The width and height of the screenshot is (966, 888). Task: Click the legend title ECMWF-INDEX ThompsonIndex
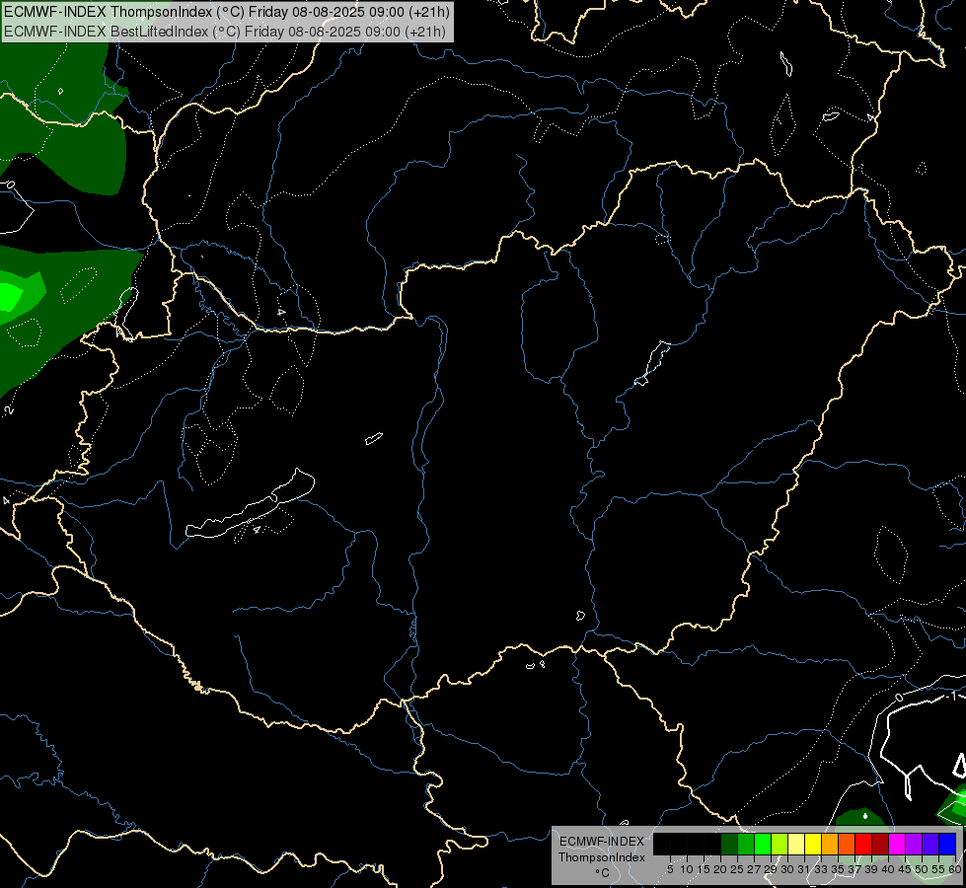(x=602, y=850)
